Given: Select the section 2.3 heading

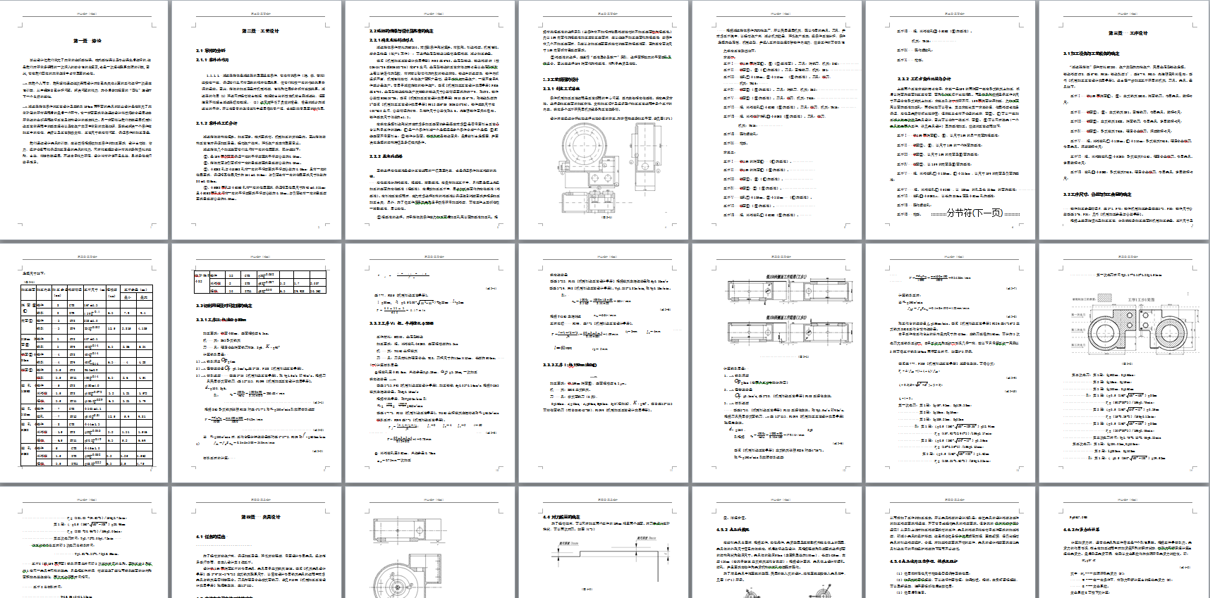Looking at the screenshot, I should pyautogui.click(x=560, y=80).
